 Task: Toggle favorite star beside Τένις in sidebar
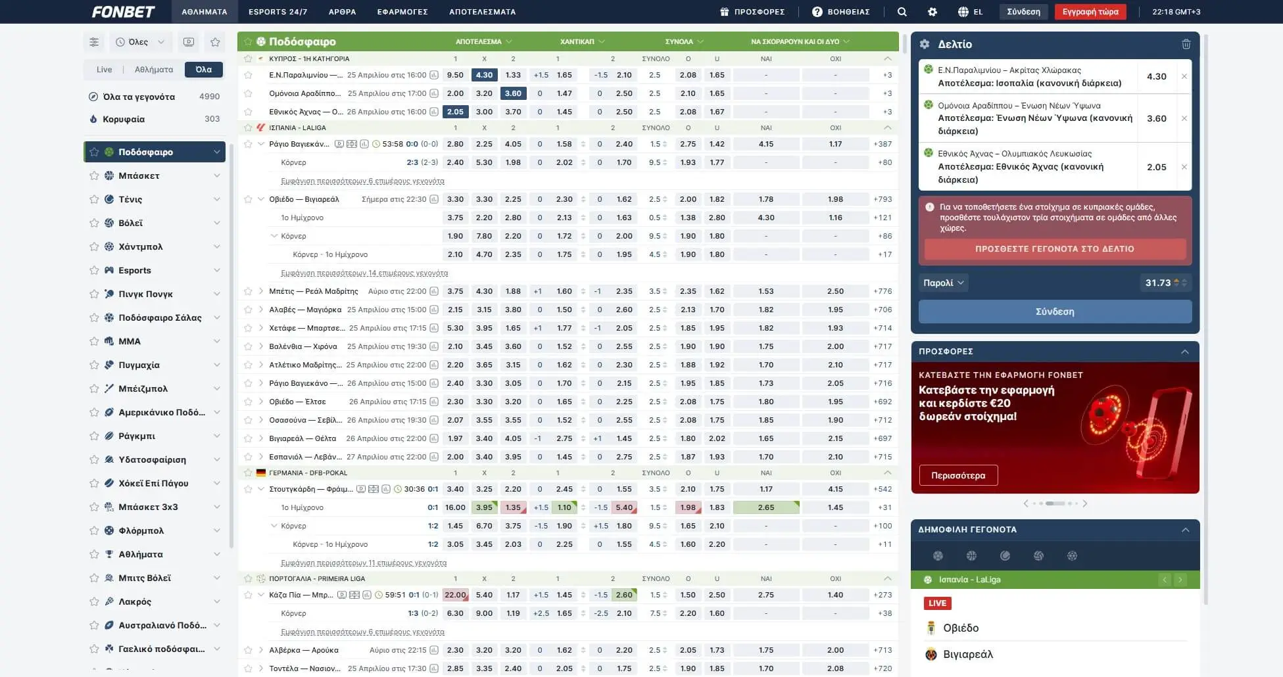pyautogui.click(x=94, y=199)
